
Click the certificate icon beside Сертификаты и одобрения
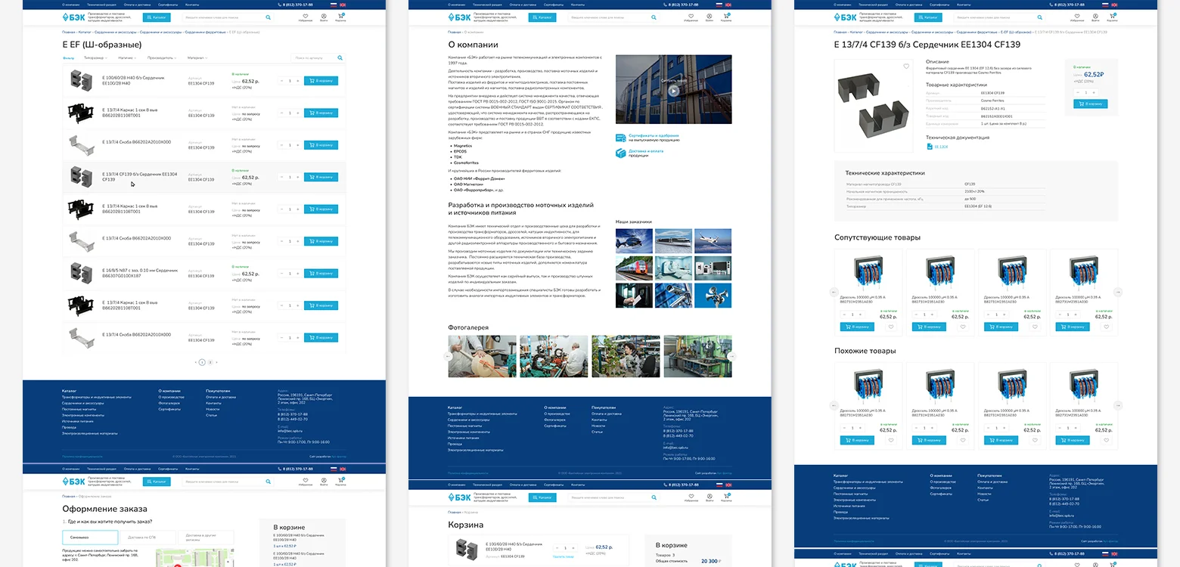621,138
